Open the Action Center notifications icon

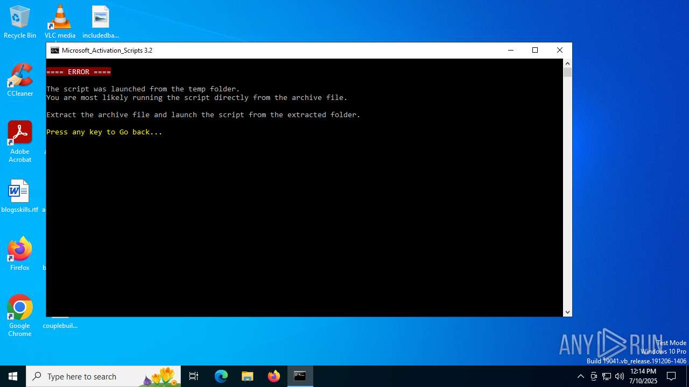671,376
